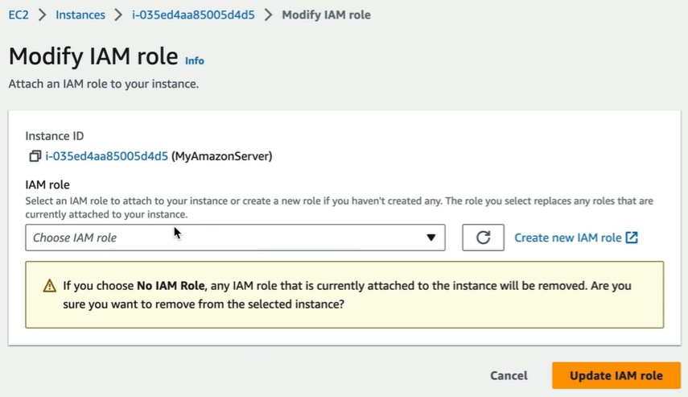
Task: Refresh the IAM role list
Action: tap(483, 238)
